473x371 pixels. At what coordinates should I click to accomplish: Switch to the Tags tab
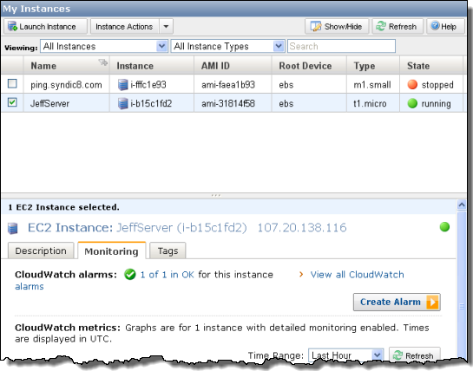[x=168, y=251]
